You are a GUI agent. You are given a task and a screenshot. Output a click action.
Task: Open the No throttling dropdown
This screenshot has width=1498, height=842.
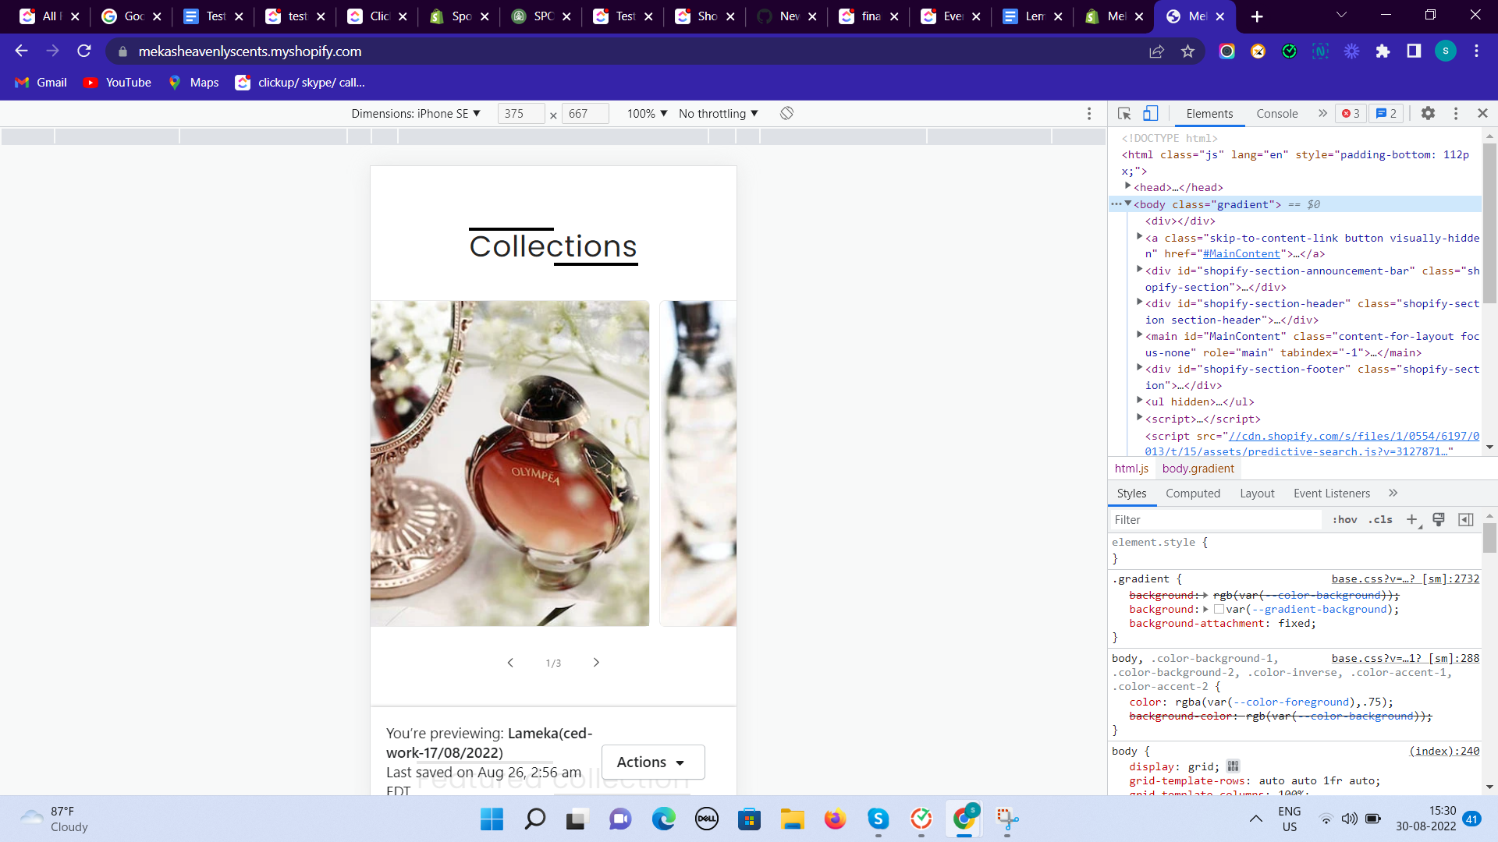coord(718,114)
